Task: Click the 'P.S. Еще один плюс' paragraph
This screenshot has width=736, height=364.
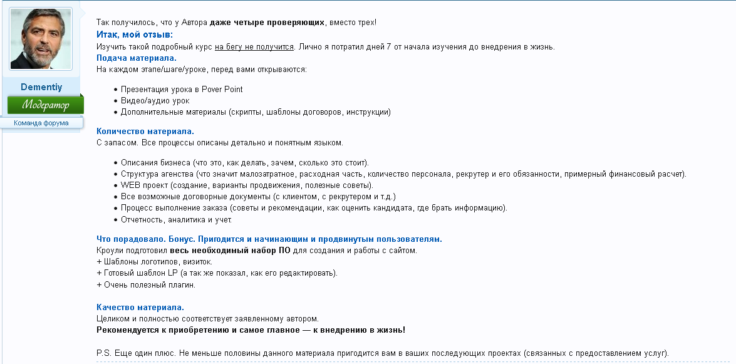Action: coord(382,353)
